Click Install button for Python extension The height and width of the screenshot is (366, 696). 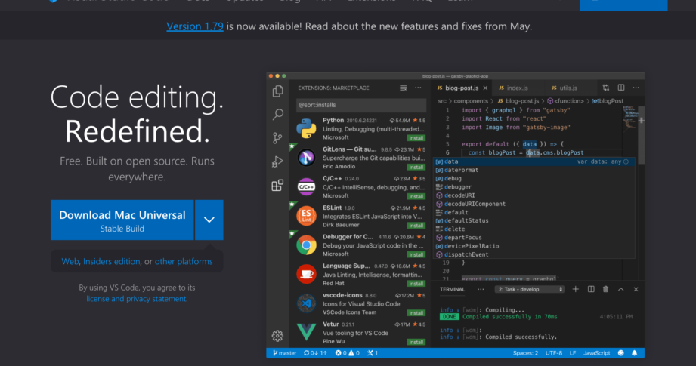416,138
